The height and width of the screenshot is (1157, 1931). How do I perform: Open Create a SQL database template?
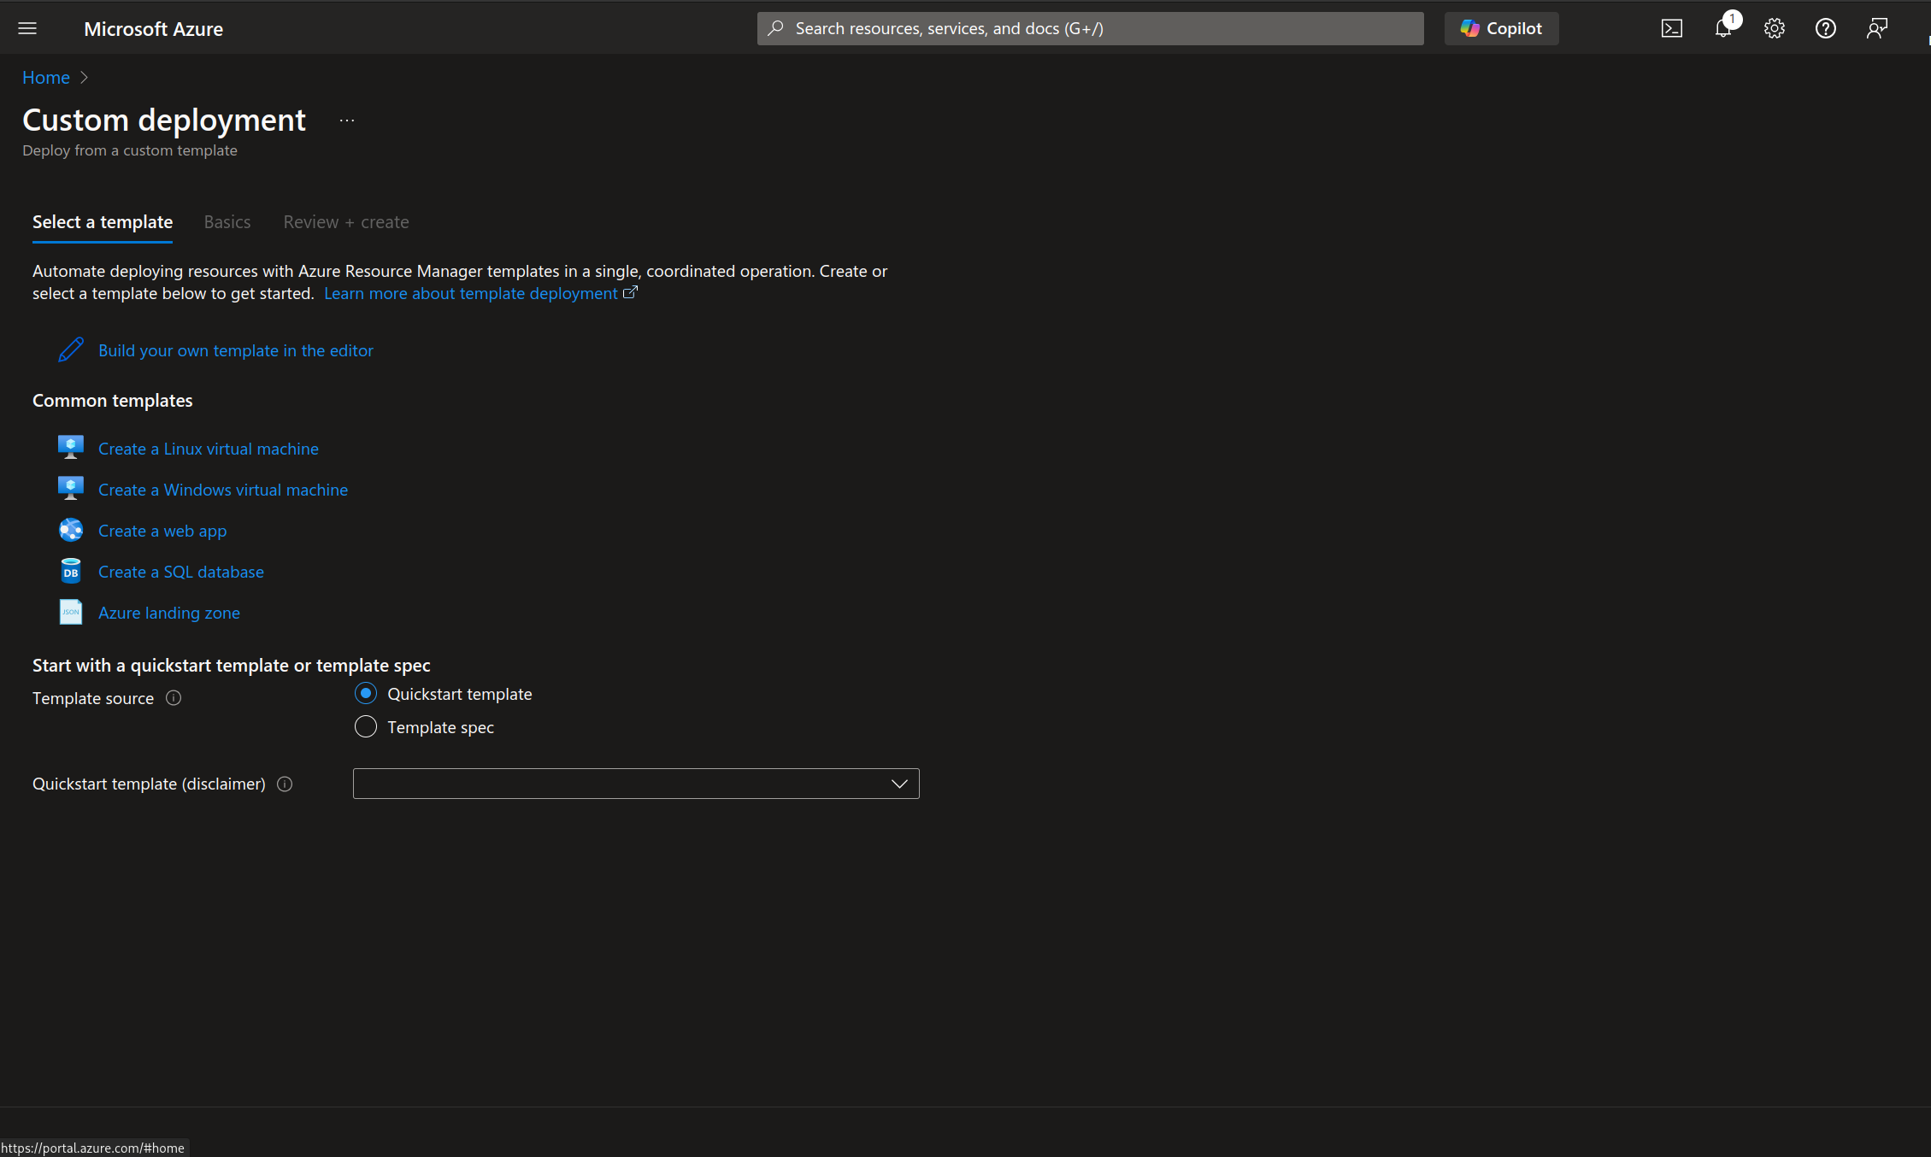click(181, 572)
